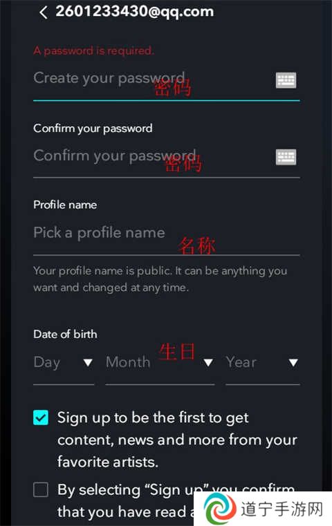332x526 pixels.
Task: Click the 道宁手游网 swirl logo
Action: tap(220, 509)
